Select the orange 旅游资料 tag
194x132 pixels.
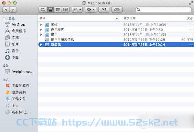pos(16,92)
